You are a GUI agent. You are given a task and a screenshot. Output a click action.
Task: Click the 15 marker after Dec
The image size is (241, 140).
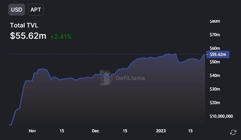coord(125,131)
